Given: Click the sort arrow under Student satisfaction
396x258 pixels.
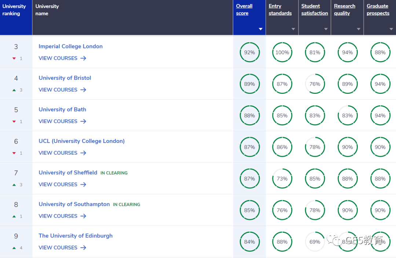Looking at the screenshot, I should click(x=326, y=29).
